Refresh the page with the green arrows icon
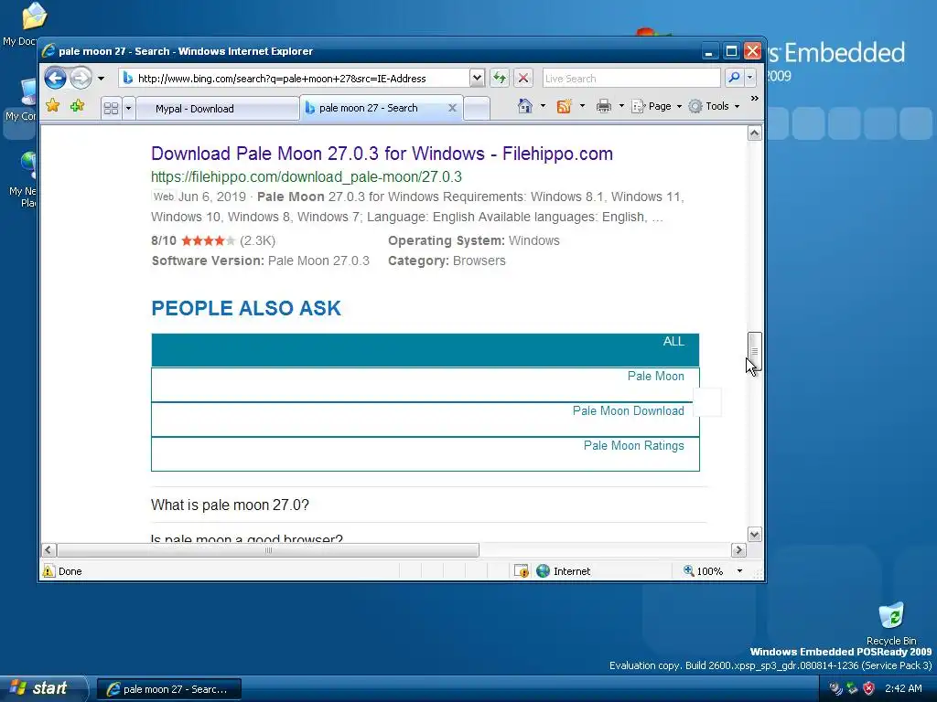 (x=500, y=78)
